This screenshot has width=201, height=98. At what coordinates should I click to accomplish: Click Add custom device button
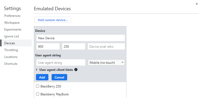[53, 20]
